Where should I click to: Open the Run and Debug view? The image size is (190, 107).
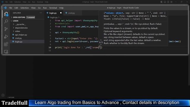(x=6, y=37)
